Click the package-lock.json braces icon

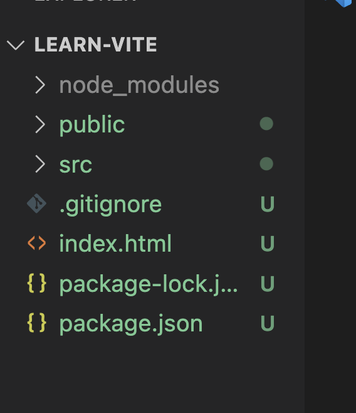tap(37, 283)
